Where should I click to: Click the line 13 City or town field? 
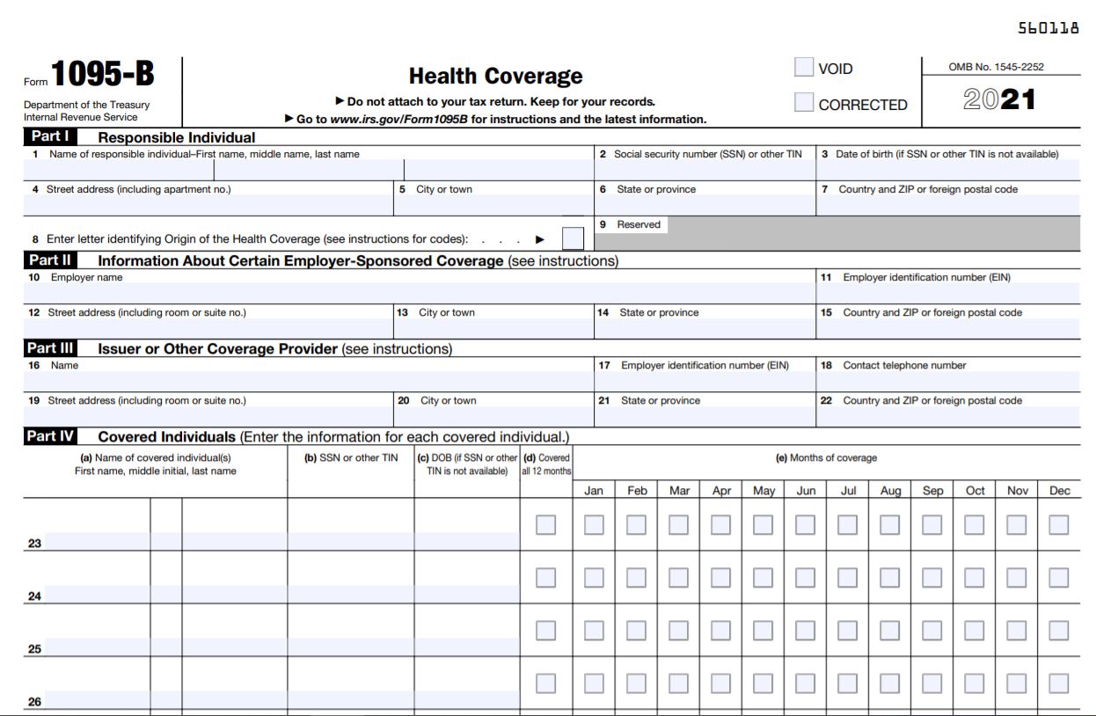(493, 328)
